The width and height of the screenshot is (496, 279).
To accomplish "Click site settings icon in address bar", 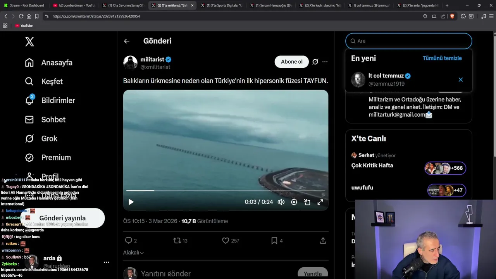I will tap(47, 16).
